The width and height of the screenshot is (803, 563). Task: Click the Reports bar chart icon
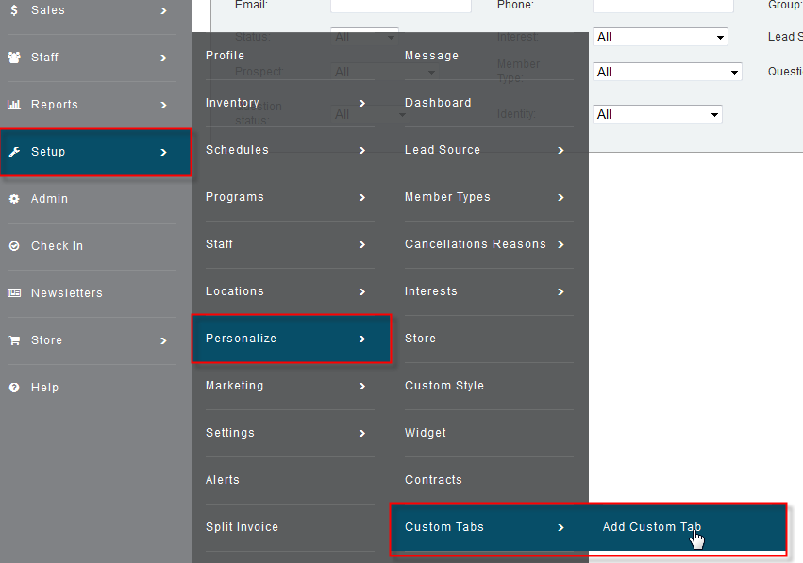point(14,105)
